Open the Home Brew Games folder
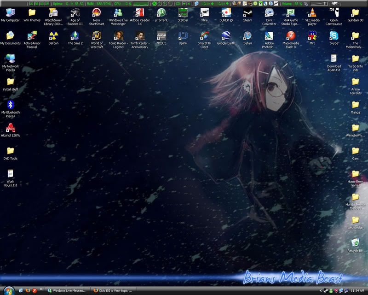The image size is (368, 295). point(355,178)
